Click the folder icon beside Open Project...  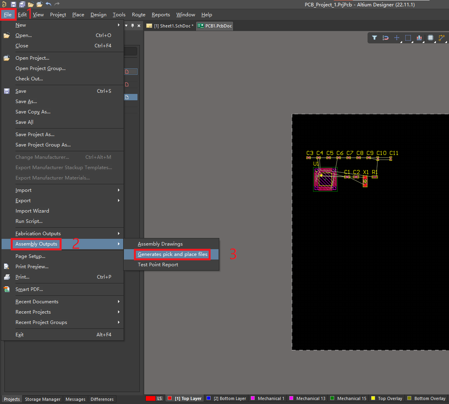pos(7,58)
